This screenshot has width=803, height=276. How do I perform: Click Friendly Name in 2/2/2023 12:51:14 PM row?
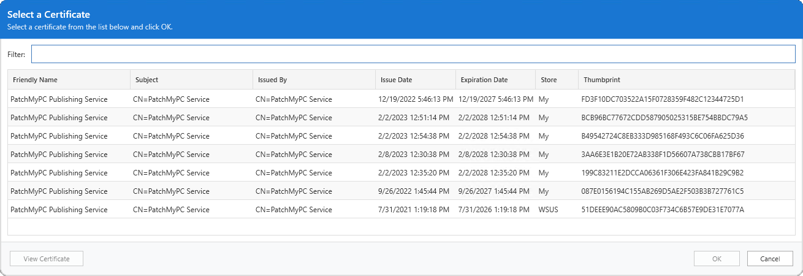click(x=59, y=118)
